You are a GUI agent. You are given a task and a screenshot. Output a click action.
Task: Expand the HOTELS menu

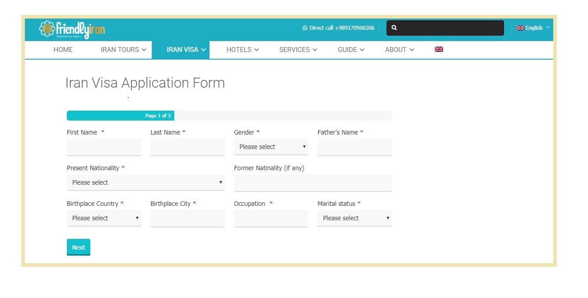243,50
